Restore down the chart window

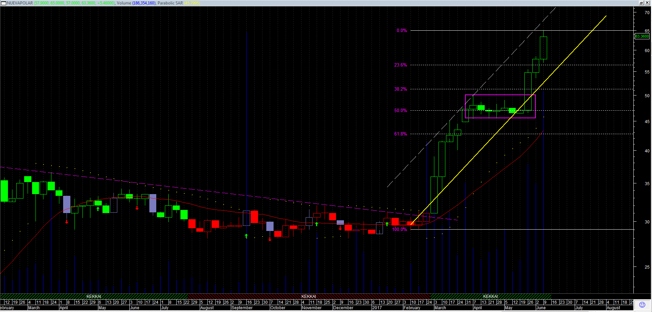[641, 3]
